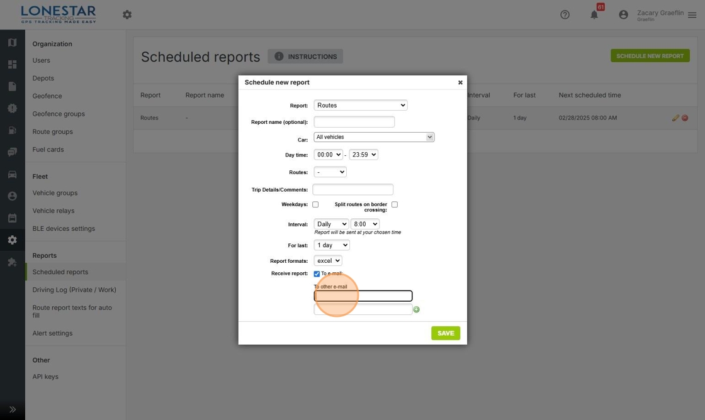Image resolution: width=705 pixels, height=420 pixels.
Task: Open the fuel pump icon in sidebar
Action: [x=12, y=130]
